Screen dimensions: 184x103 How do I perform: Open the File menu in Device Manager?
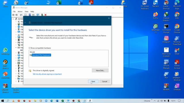click(x=14, y=11)
